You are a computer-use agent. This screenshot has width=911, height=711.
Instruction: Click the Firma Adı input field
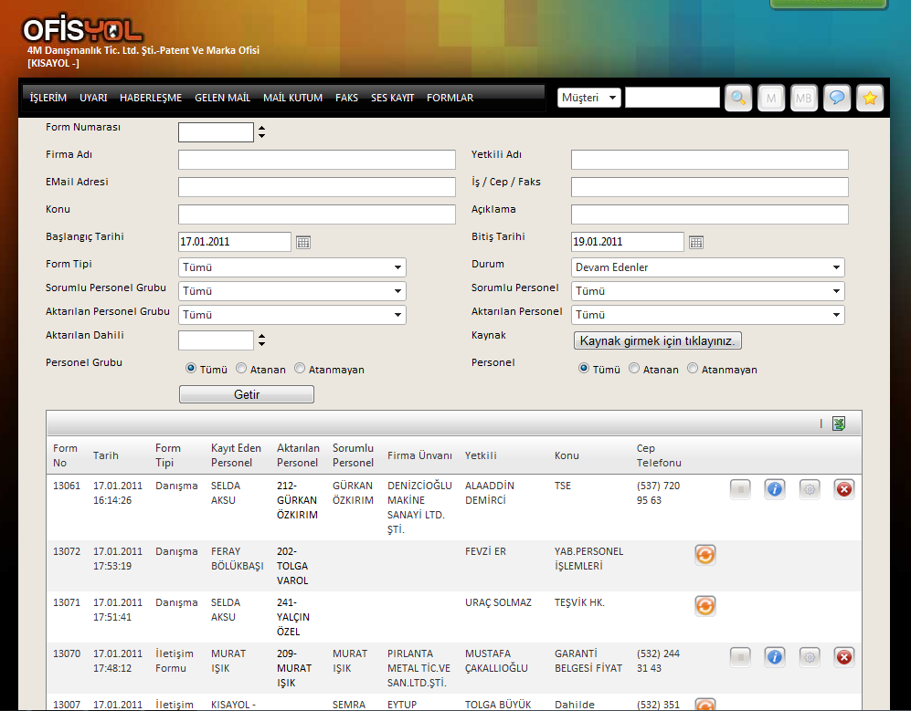point(316,161)
